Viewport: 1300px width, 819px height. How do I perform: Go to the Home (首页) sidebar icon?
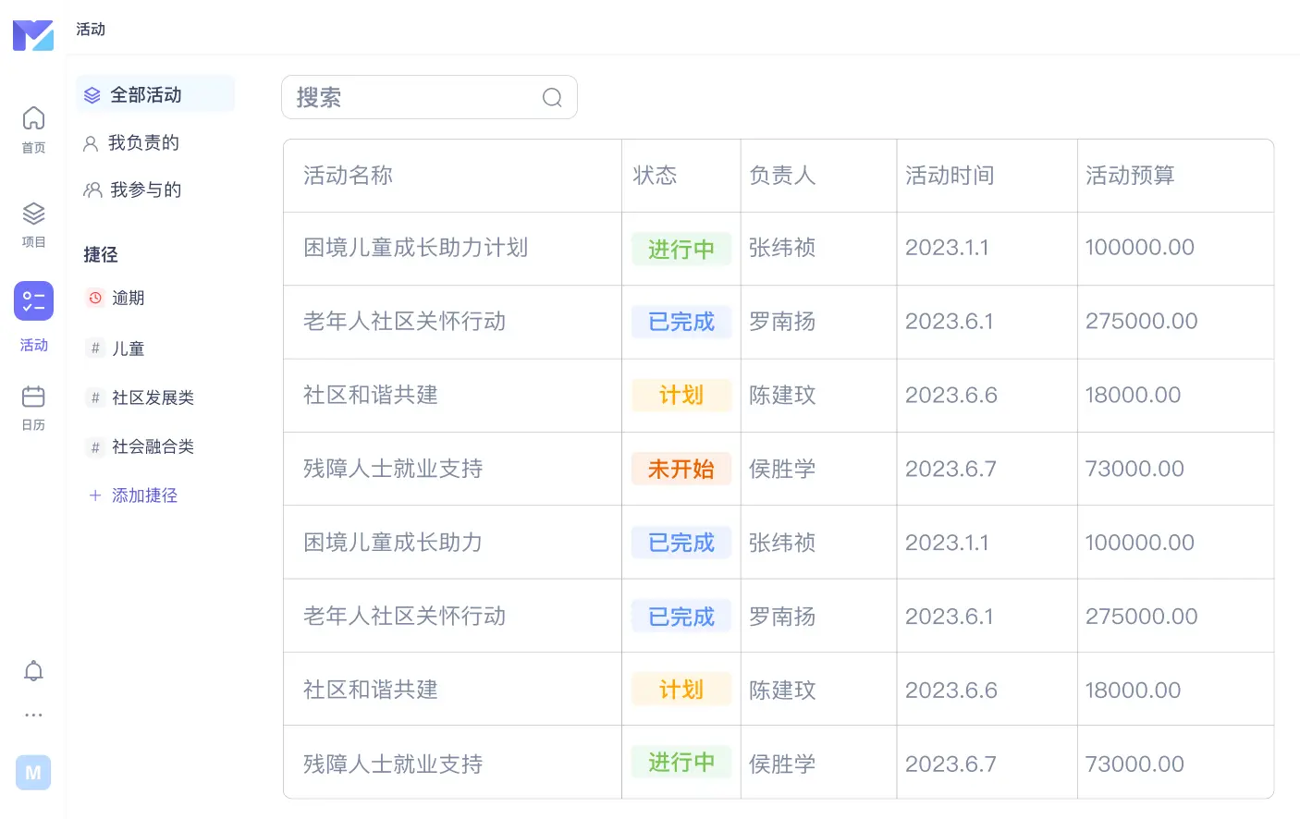click(x=33, y=128)
